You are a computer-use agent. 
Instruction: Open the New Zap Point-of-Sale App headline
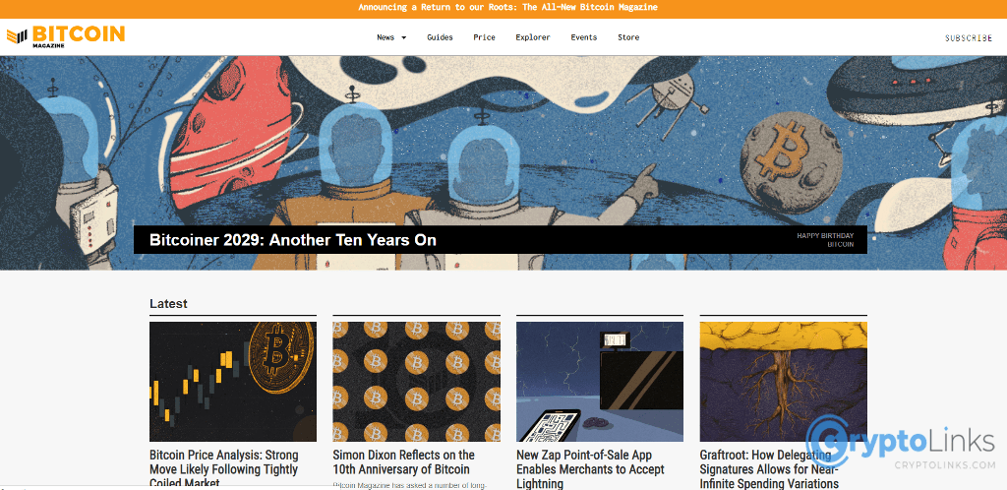[x=590, y=468]
